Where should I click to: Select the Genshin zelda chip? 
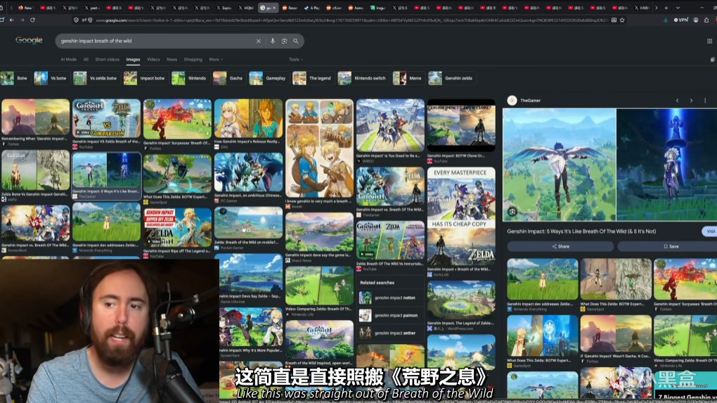point(451,78)
